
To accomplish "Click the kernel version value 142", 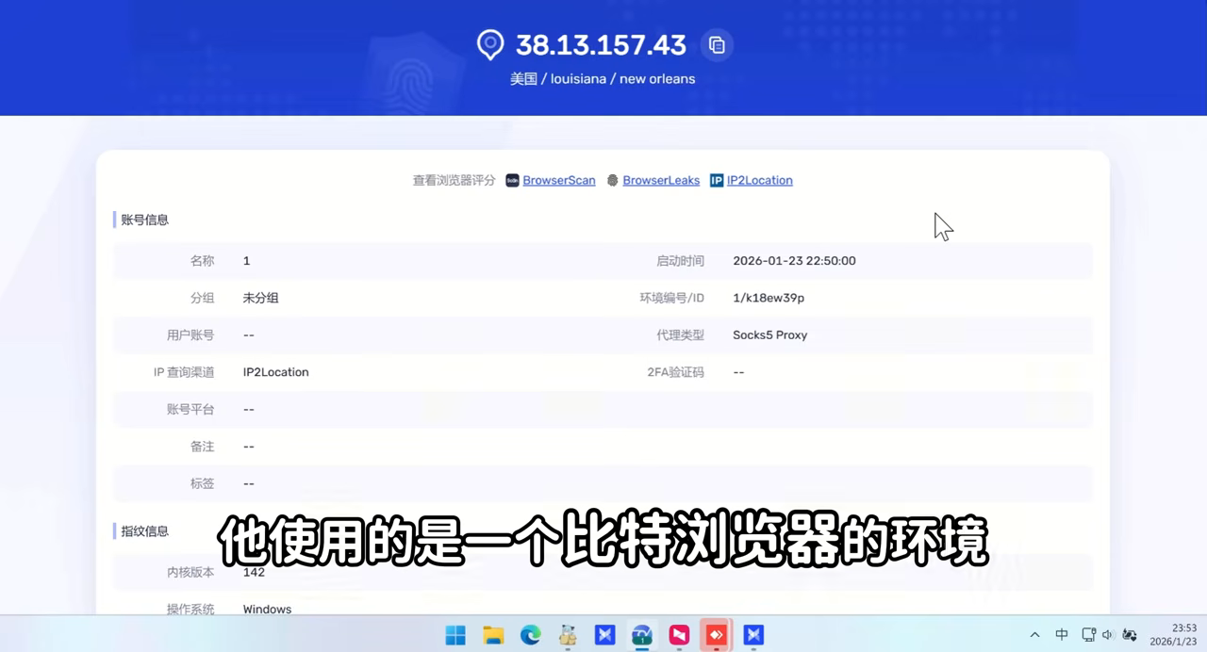I will point(254,572).
